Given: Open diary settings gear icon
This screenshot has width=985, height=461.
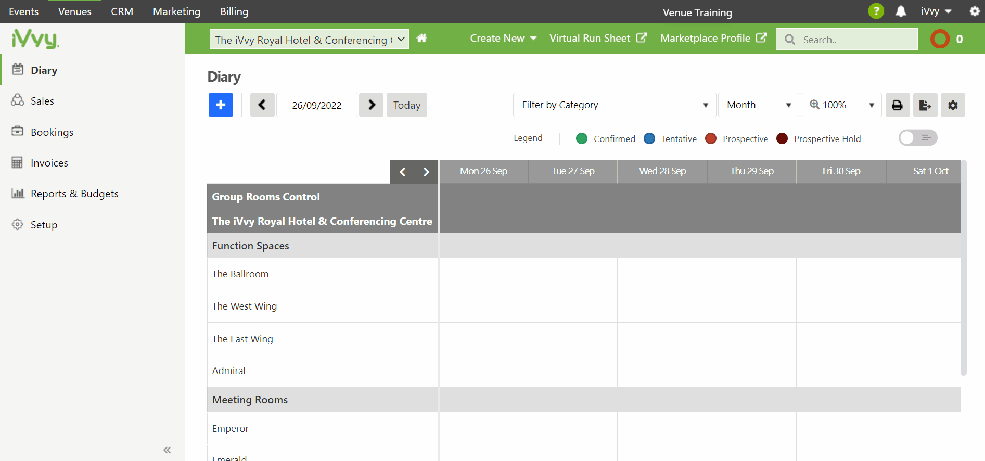Looking at the screenshot, I should [953, 105].
